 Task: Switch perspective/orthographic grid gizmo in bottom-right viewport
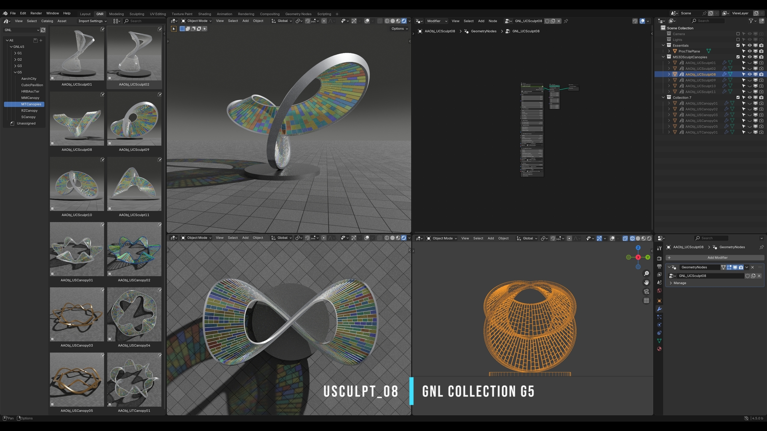[x=646, y=301]
